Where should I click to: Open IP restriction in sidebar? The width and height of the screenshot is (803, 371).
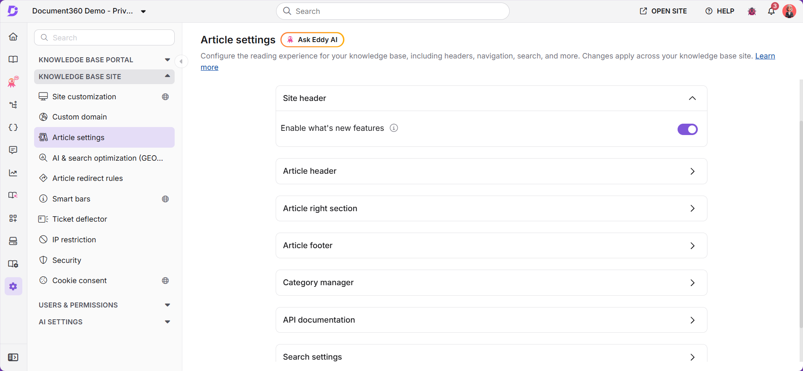coord(104,240)
